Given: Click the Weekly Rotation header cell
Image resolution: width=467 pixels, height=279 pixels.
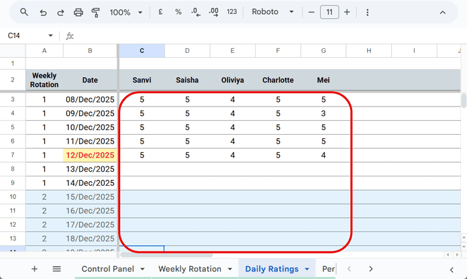Looking at the screenshot, I should (44, 80).
